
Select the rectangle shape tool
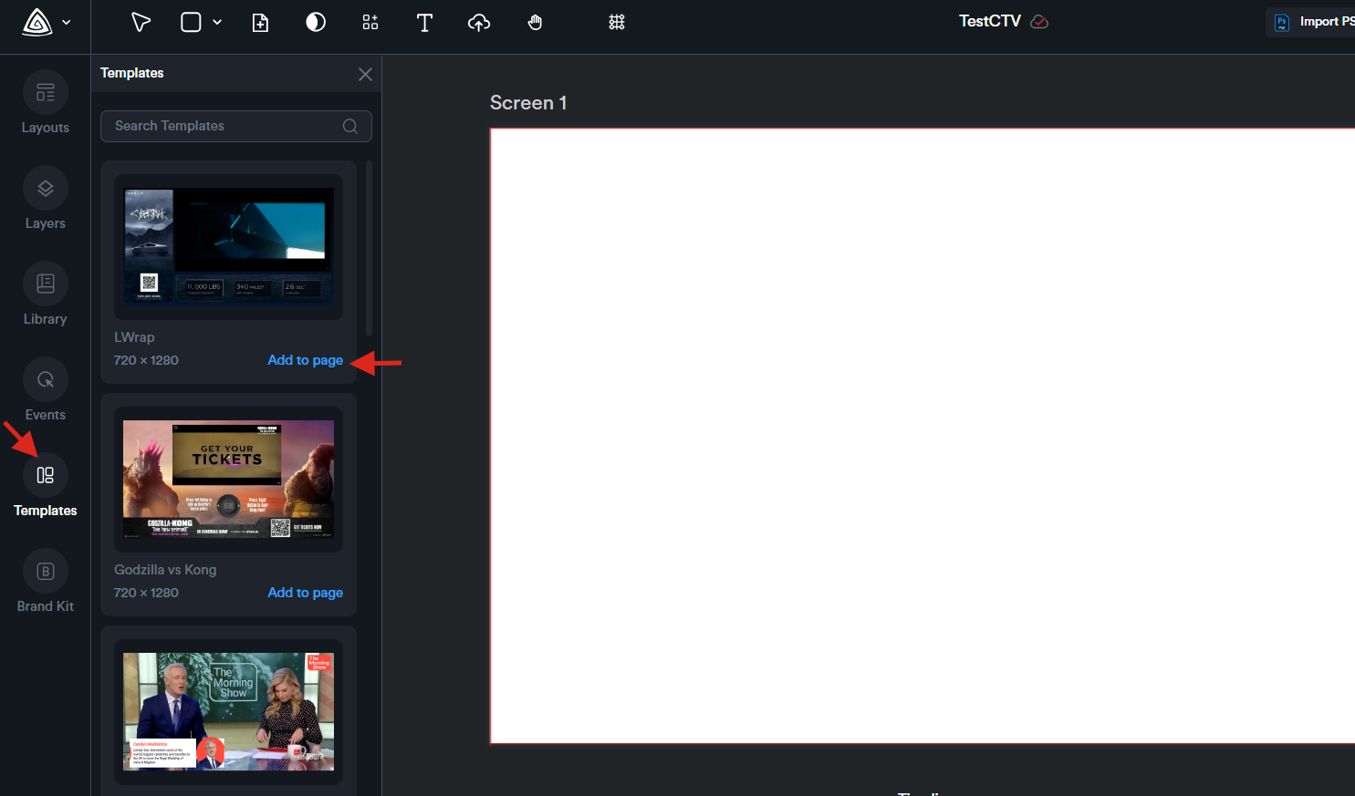click(191, 22)
